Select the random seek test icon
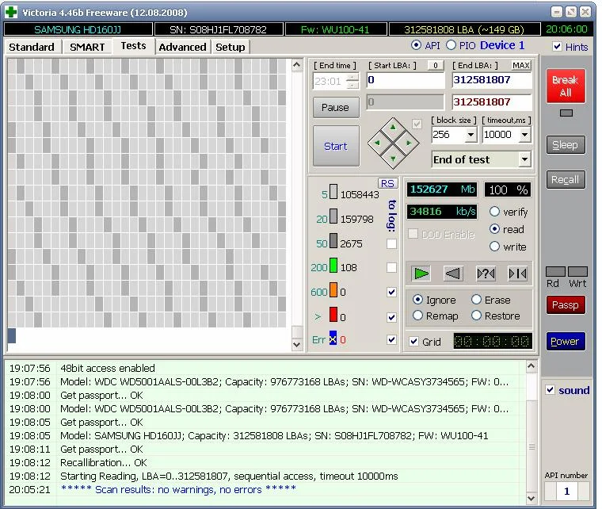Viewport: 602px width, 509px height. (485, 274)
